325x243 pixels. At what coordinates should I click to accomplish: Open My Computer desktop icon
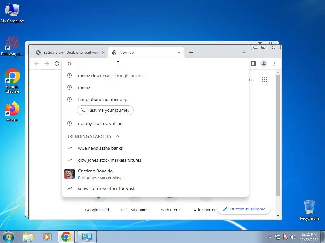point(12,13)
